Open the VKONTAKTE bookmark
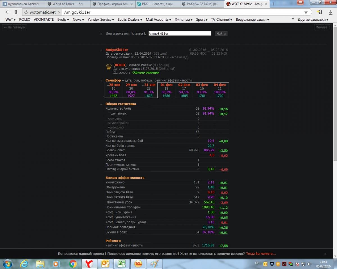The height and width of the screenshot is (269, 337). tap(44, 20)
